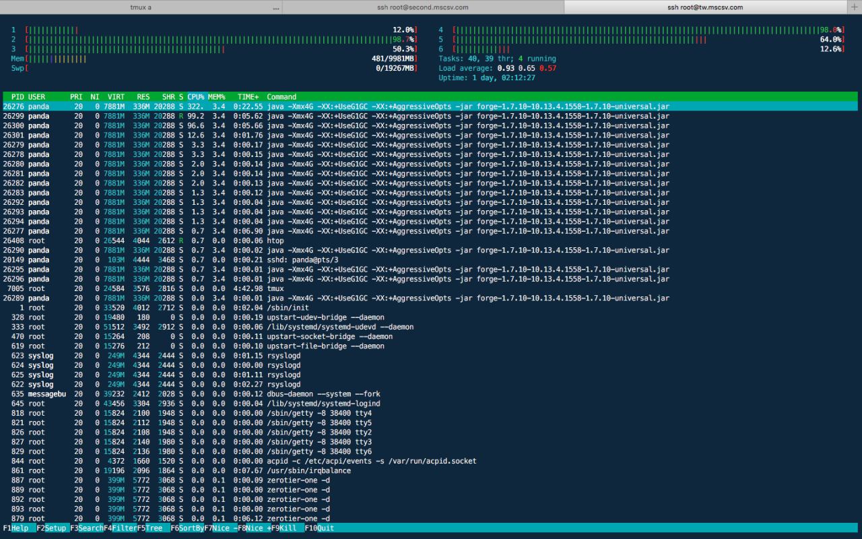Viewport: 862px width, 539px height.
Task: Select java process row PID 26300
Action: pyautogui.click(x=430, y=125)
